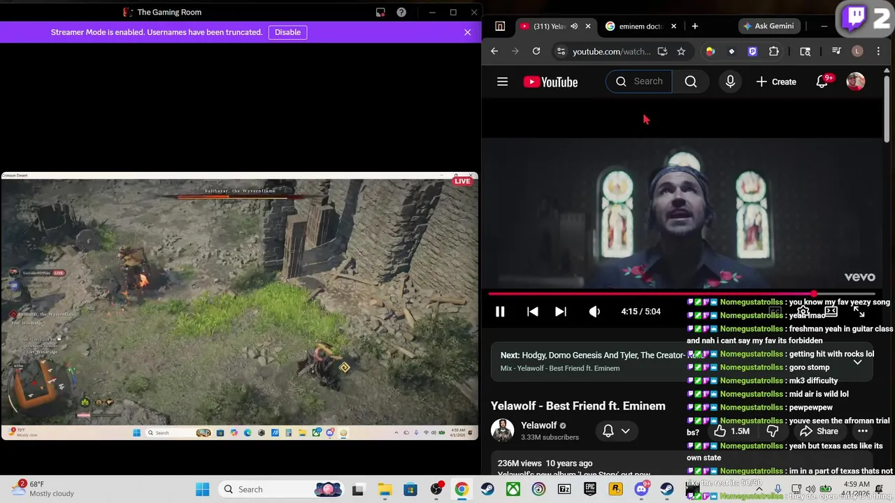Close the eminem docto tab
This screenshot has width=895, height=503.
pyautogui.click(x=673, y=27)
